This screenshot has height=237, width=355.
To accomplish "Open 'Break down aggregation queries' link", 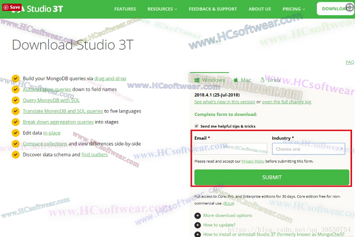I will coord(58,122).
